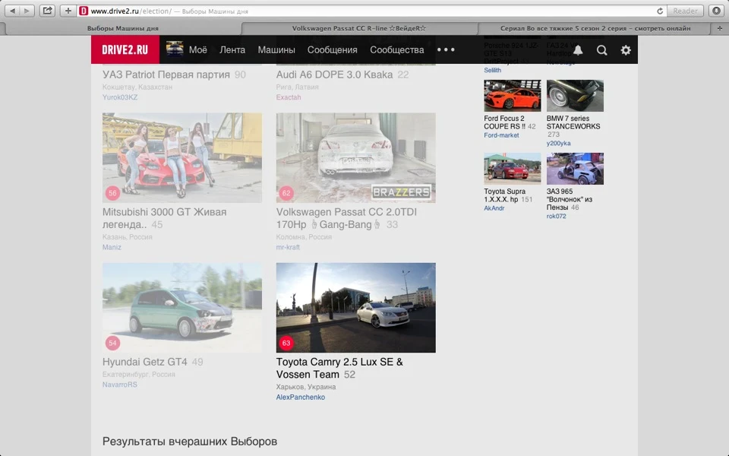Open УАЗ Patriot Первая партия title
Viewport: 729px width, 456px height.
click(x=166, y=74)
